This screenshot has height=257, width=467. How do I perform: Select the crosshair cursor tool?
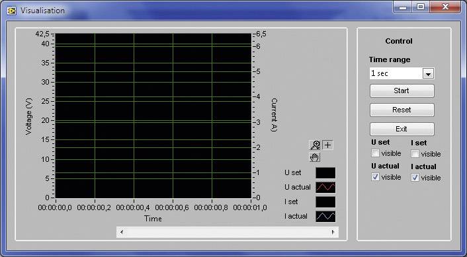coord(327,145)
